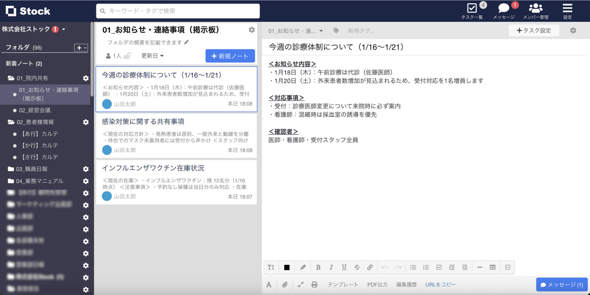Expand the 株式会社ストック workspace dropdown
This screenshot has height=295, width=590.
tap(64, 29)
